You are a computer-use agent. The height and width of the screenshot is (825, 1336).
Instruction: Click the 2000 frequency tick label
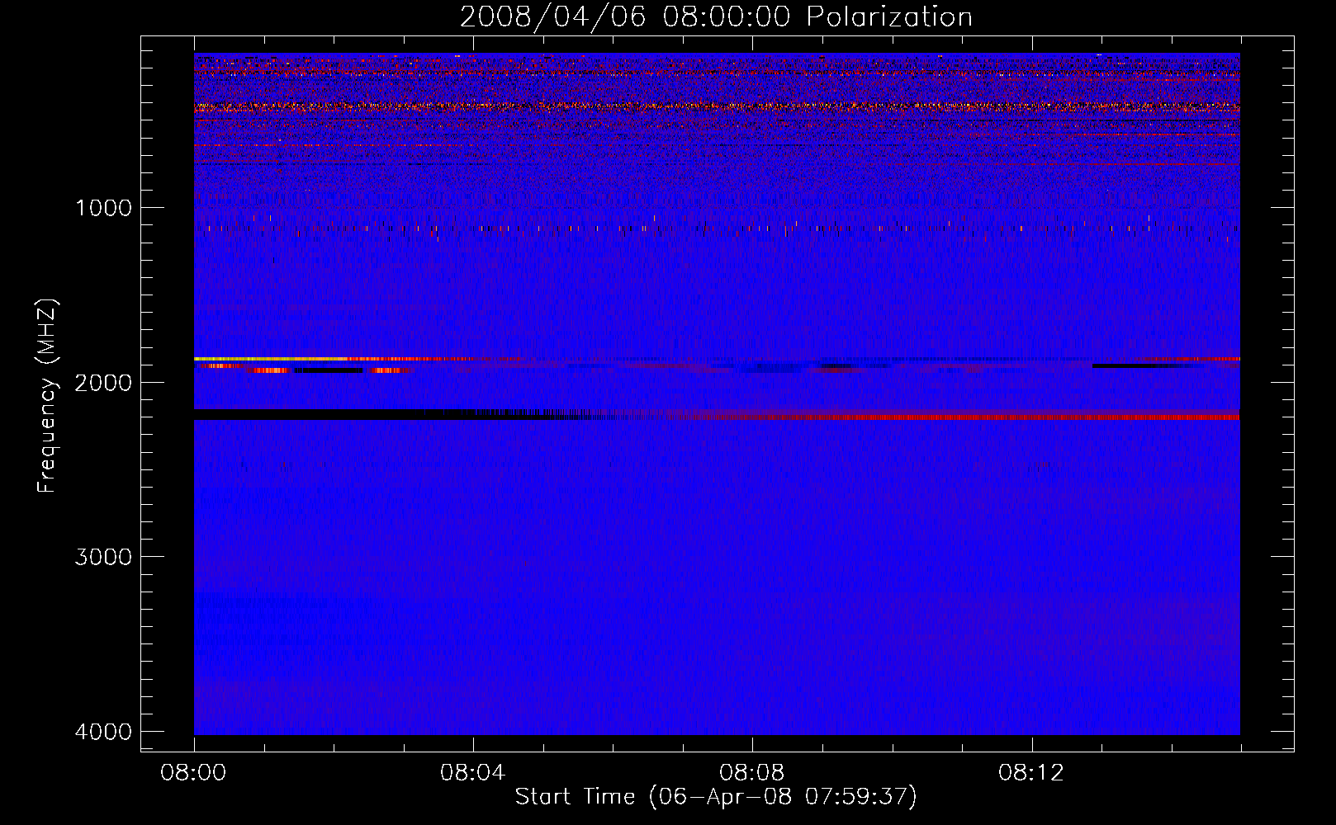pyautogui.click(x=103, y=382)
